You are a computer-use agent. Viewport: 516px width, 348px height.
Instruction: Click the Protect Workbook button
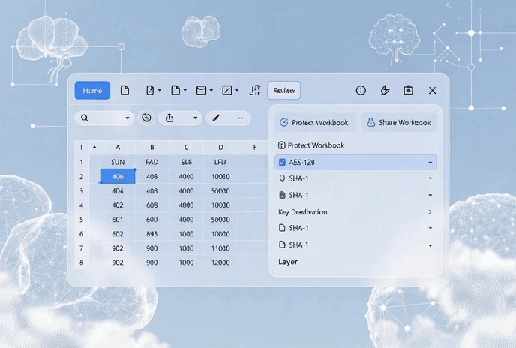313,122
